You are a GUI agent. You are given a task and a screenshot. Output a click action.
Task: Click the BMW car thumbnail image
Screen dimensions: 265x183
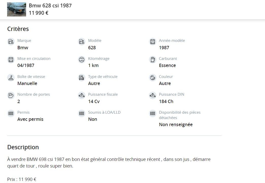pyautogui.click(x=16, y=9)
